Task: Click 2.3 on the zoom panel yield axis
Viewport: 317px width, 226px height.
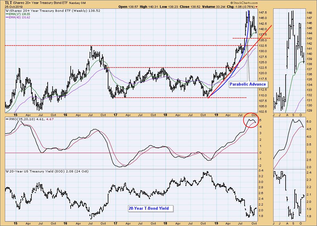Action: pyautogui.click(x=309, y=180)
